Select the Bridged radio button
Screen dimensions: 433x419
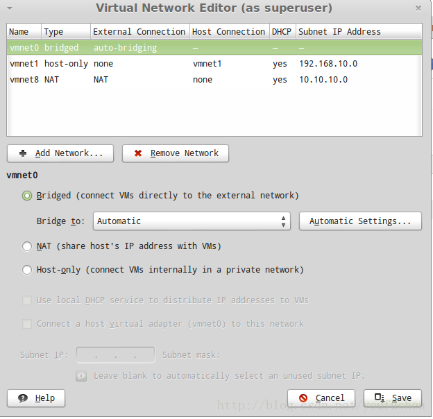click(x=27, y=196)
